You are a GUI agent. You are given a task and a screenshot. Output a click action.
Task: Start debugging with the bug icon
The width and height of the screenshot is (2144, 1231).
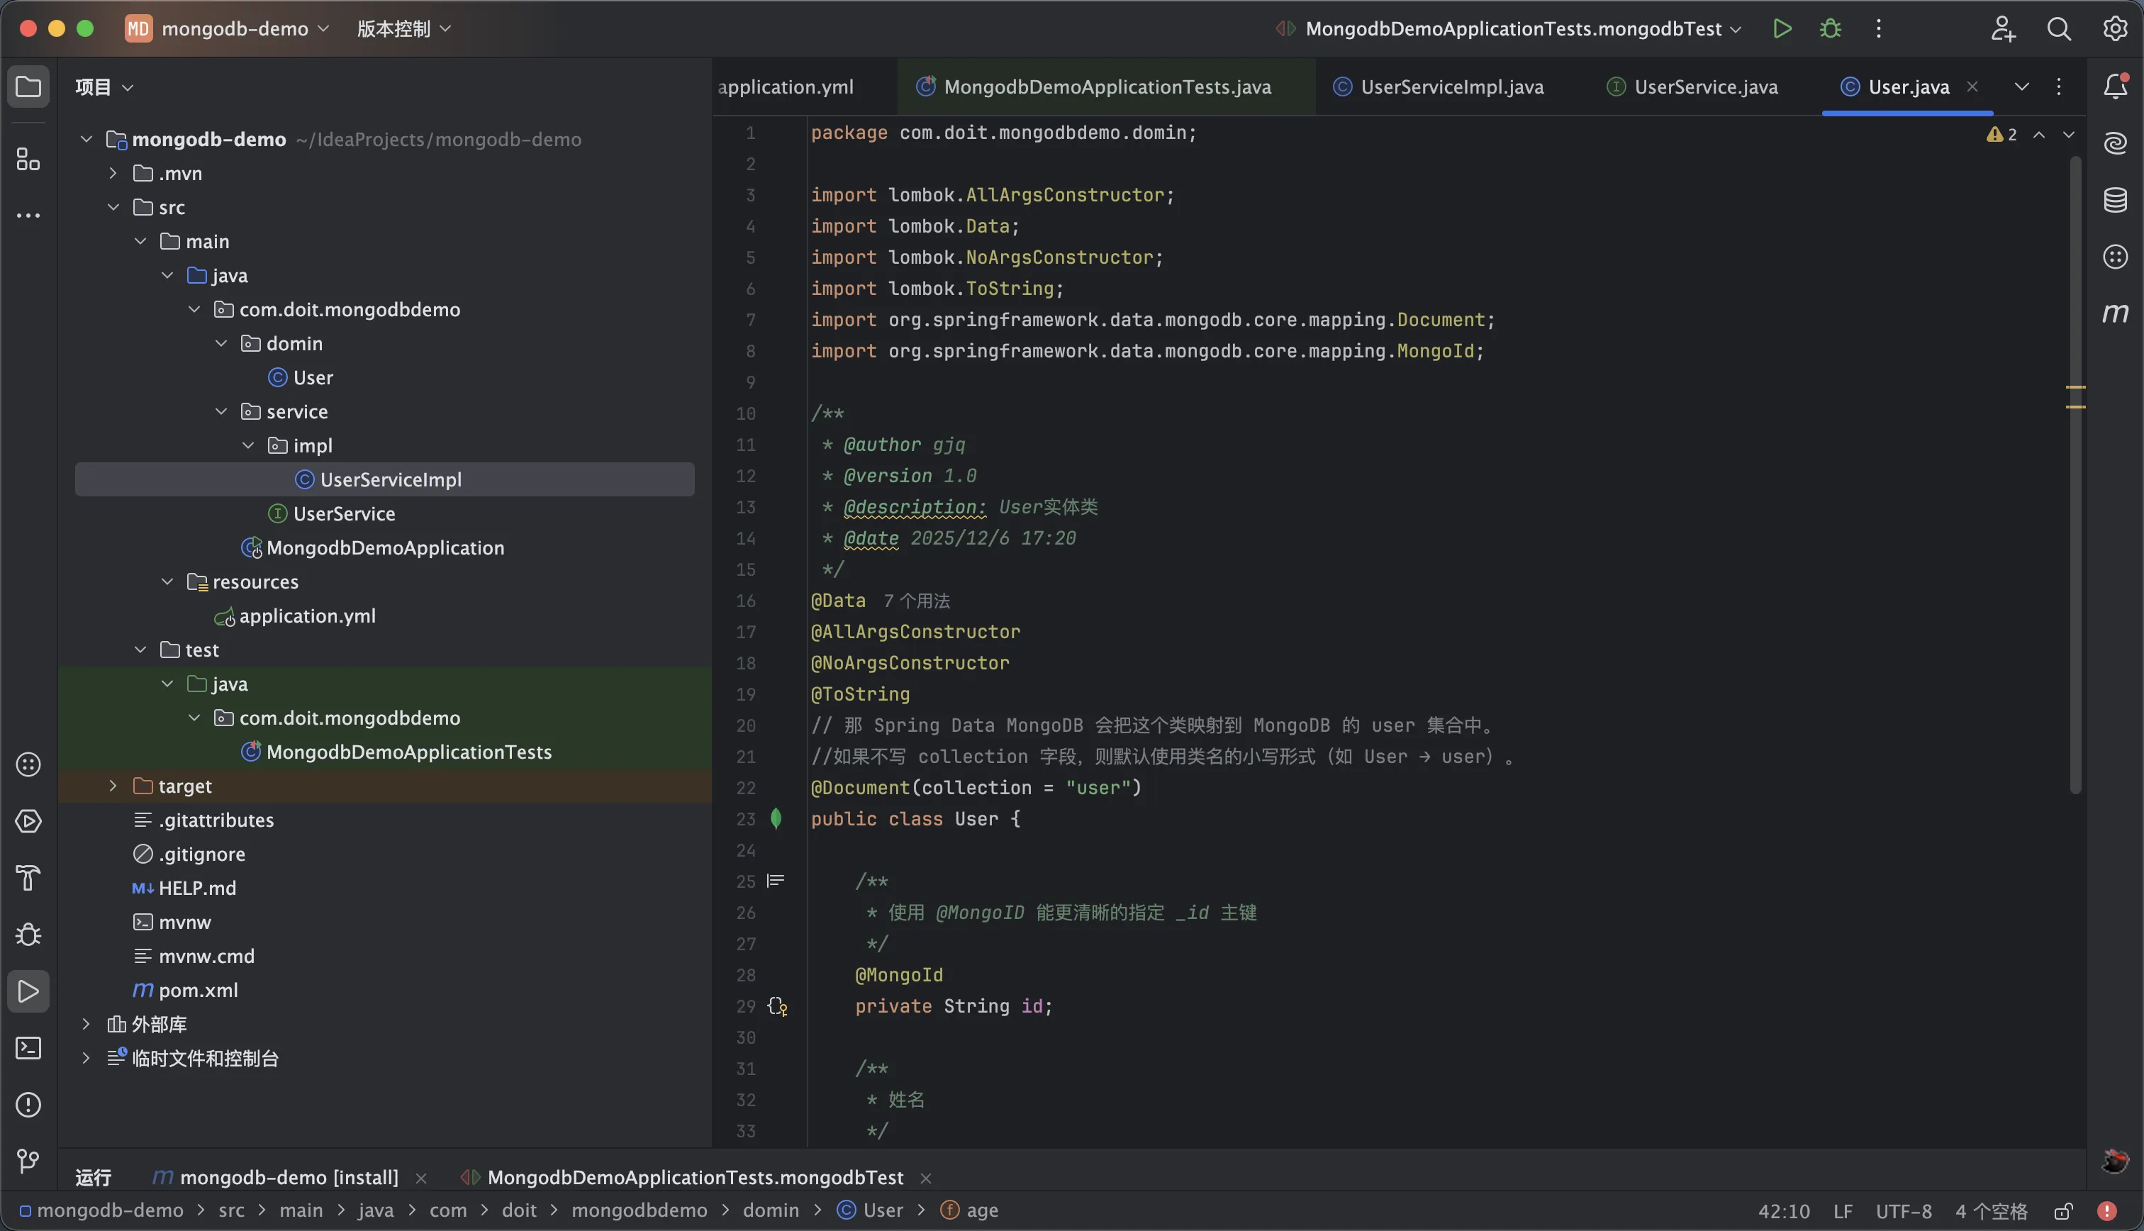point(1830,28)
